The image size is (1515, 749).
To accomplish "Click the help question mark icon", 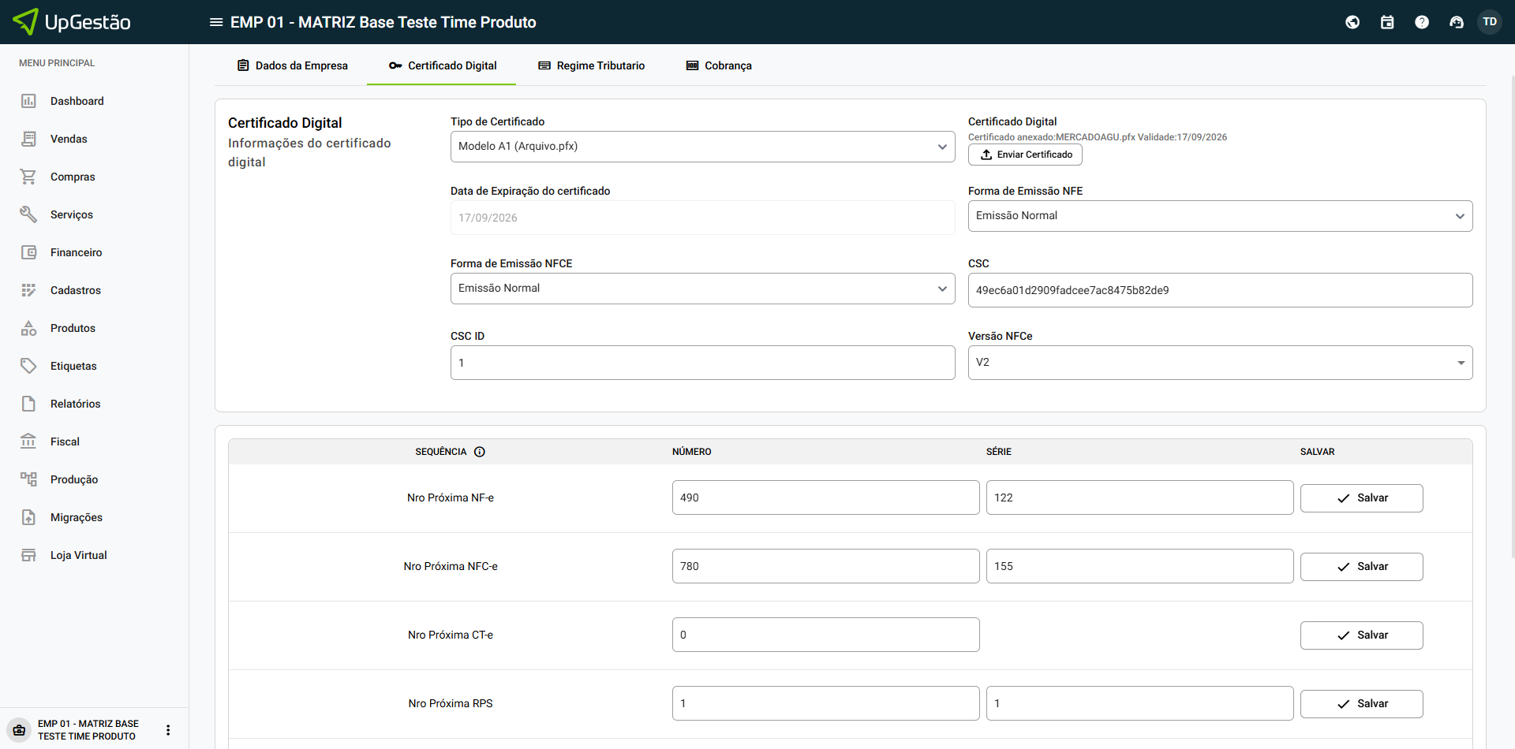I will [1422, 22].
